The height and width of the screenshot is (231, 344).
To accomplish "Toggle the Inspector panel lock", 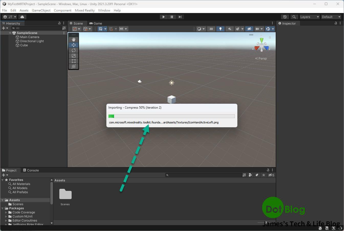I will pyautogui.click(x=336, y=23).
